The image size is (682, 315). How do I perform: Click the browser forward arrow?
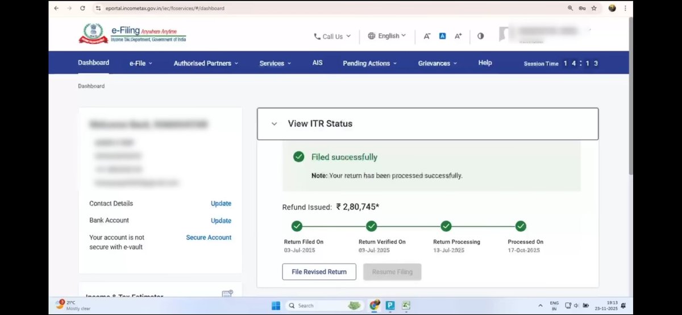(69, 9)
